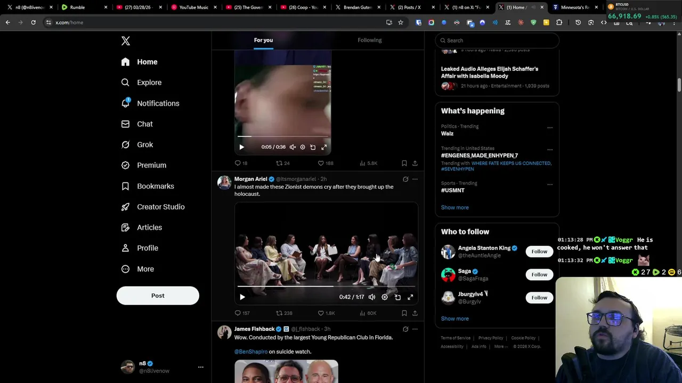Open more options for #ENGENES_MADE_ENHYPEN_7 trend
The image size is (682, 383).
point(550,149)
